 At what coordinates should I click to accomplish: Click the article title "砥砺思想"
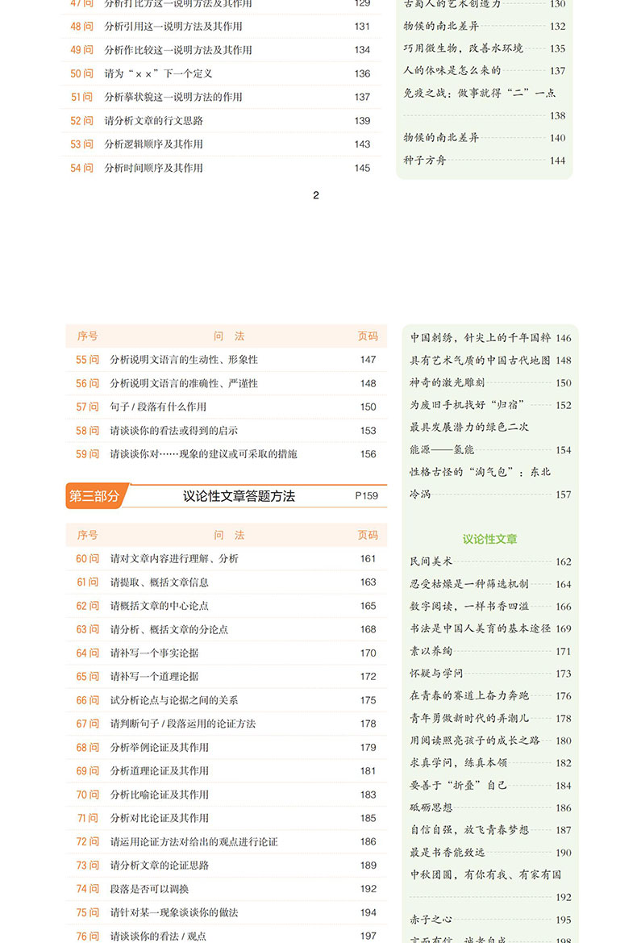pyautogui.click(x=431, y=807)
